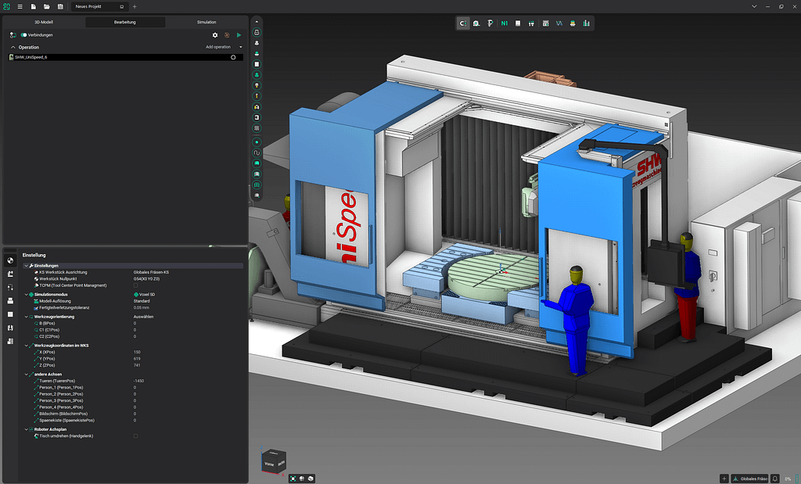Click the Add operation button
801x484 pixels.
coord(218,47)
